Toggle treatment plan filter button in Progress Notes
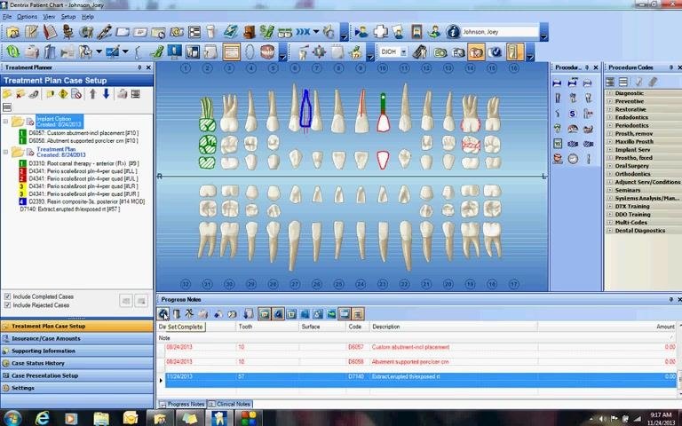This screenshot has height=426, width=682. [x=264, y=313]
